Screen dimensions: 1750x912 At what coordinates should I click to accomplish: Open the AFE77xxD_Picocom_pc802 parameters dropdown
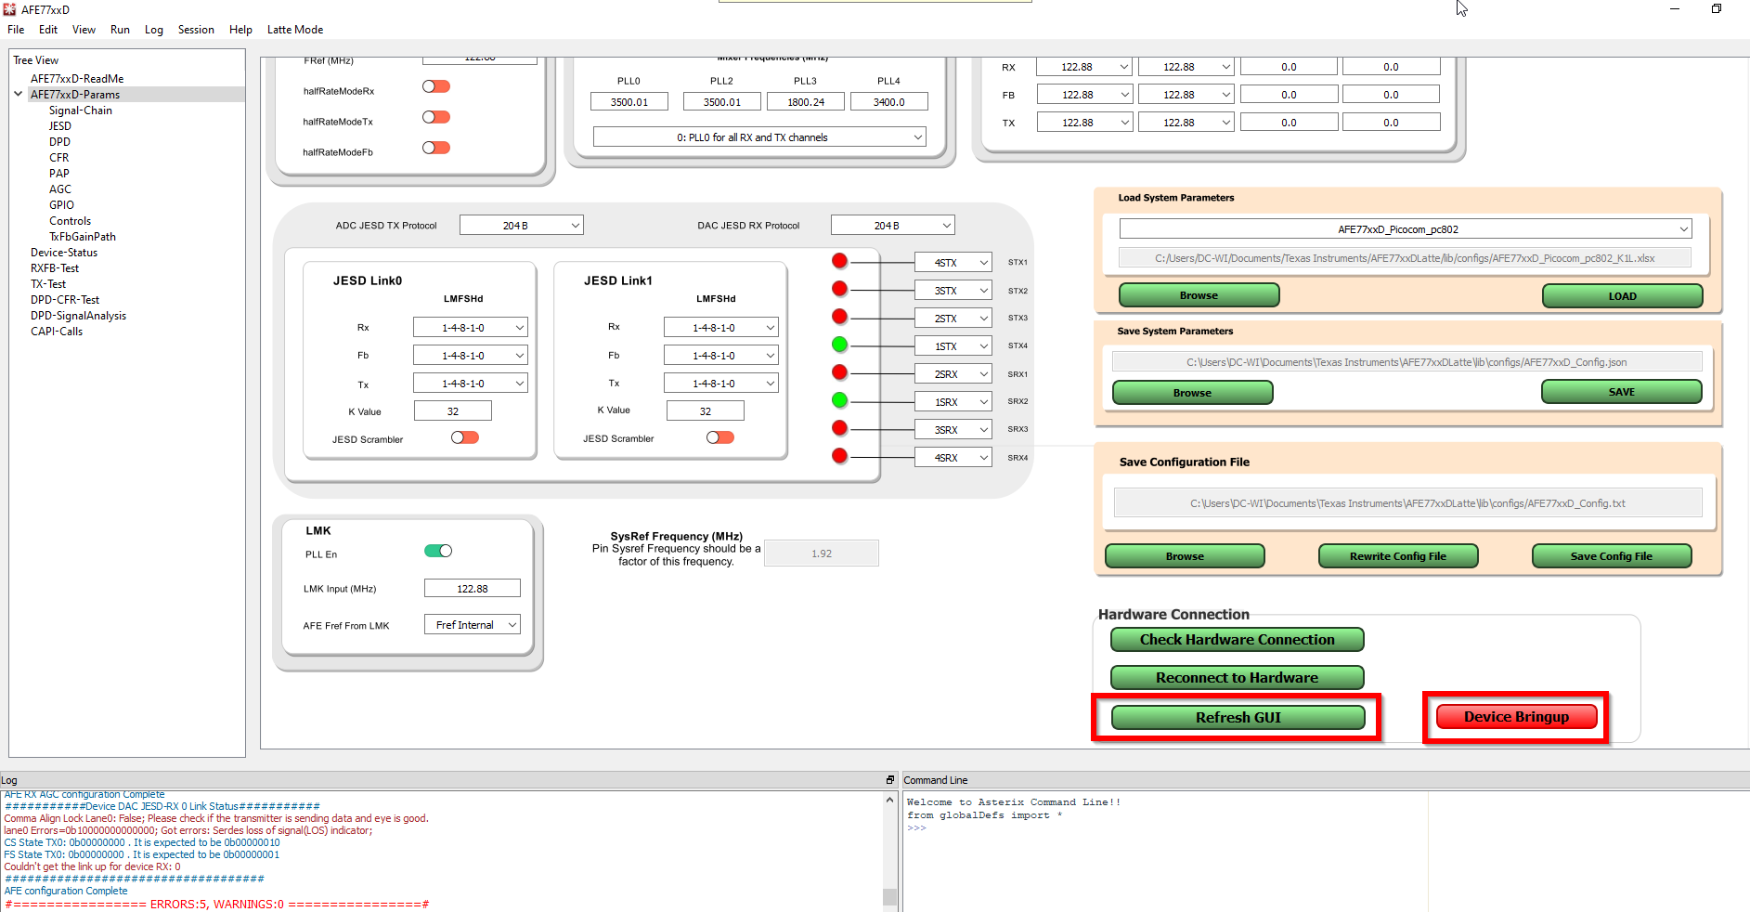pyautogui.click(x=1406, y=229)
